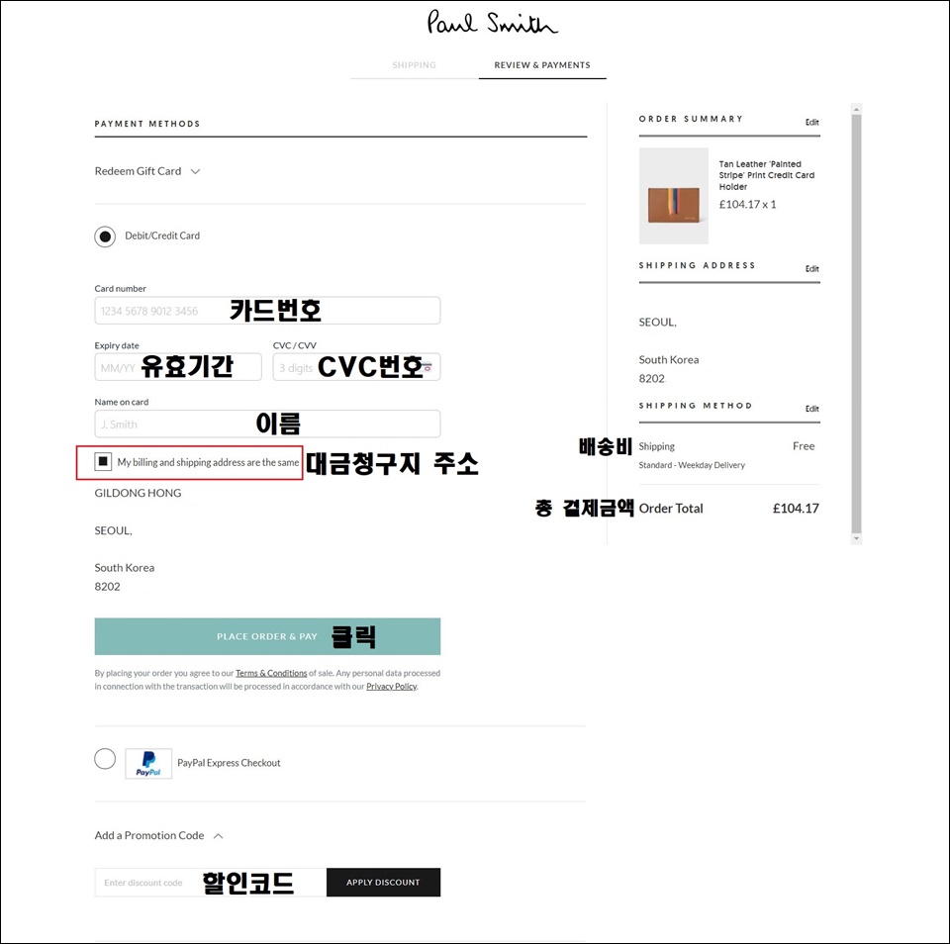Viewport: 950px width, 944px height.
Task: Edit the Order Summary
Action: [811, 123]
